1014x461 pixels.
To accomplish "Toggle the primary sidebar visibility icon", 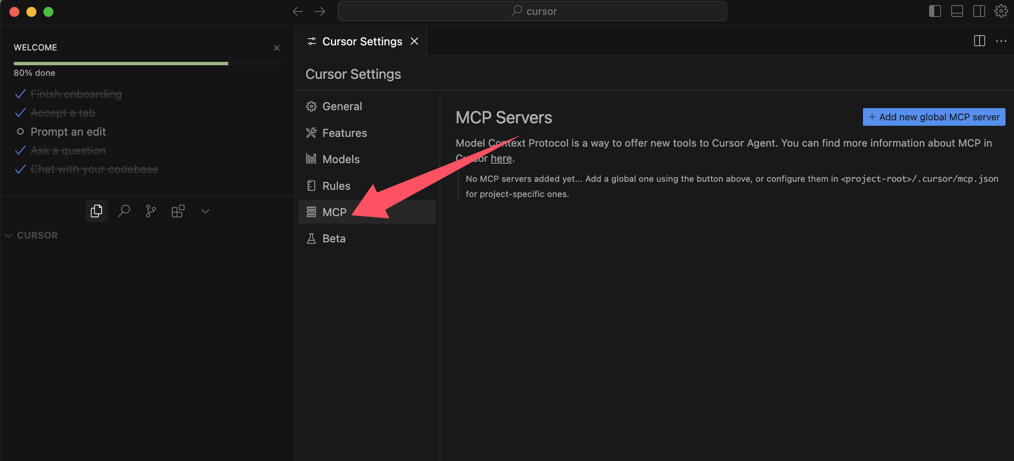I will (935, 11).
